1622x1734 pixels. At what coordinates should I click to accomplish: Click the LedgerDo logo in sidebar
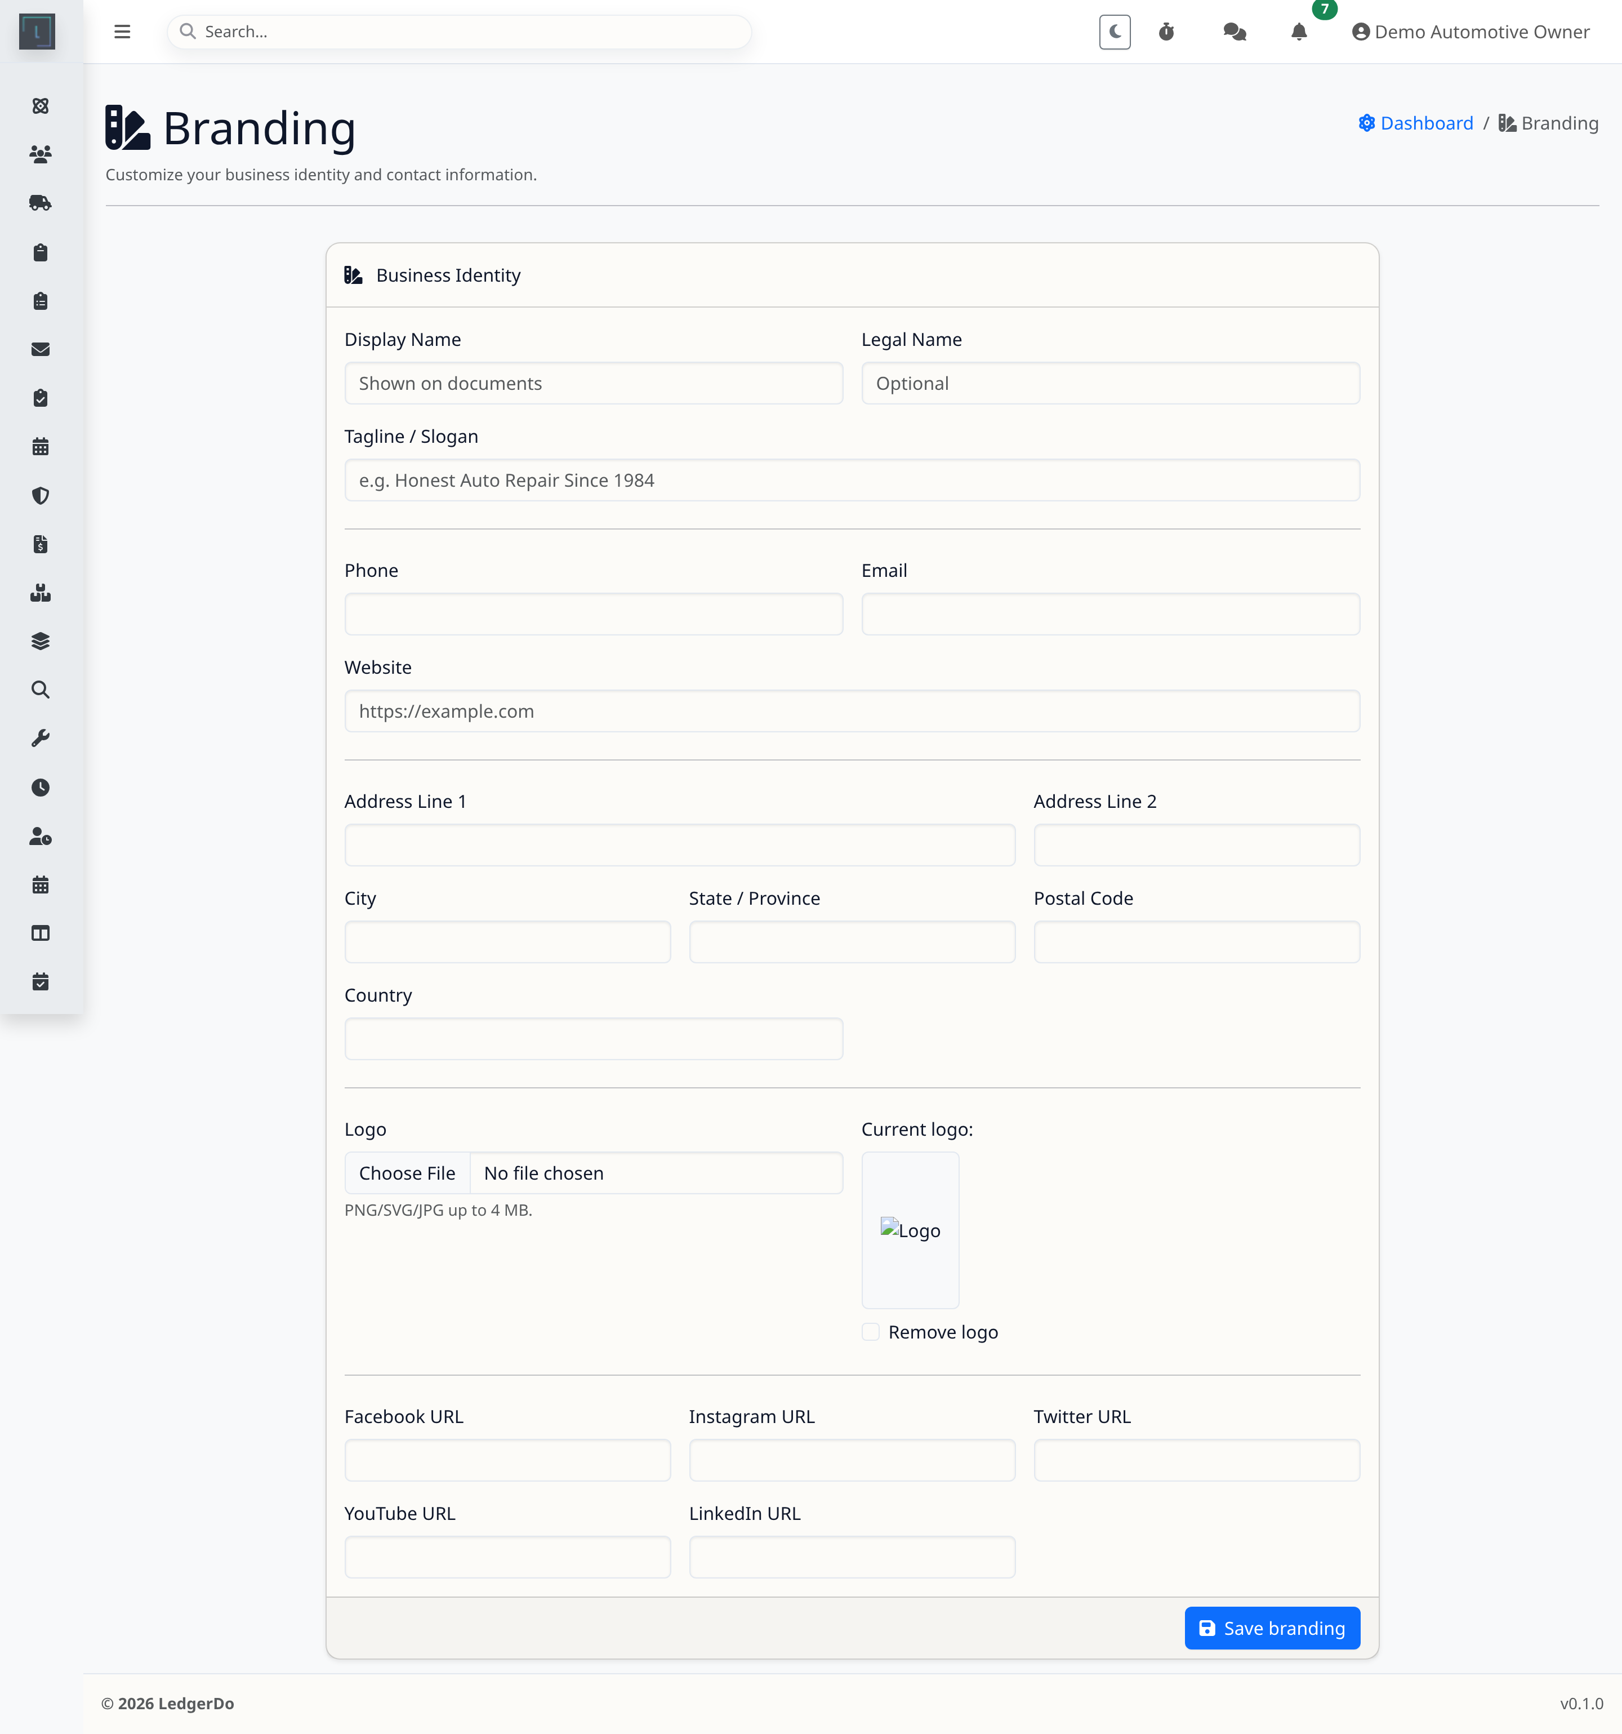pos(37,32)
